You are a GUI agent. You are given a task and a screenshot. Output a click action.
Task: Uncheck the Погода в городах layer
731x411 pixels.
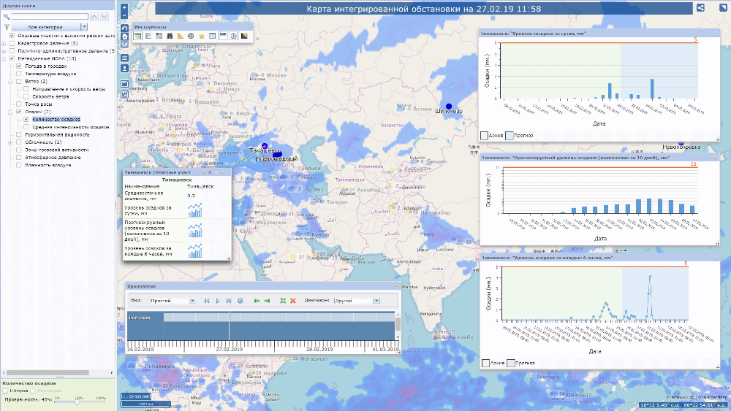click(18, 66)
